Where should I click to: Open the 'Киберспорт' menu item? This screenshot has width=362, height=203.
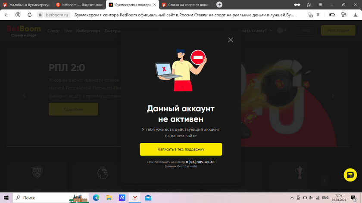[88, 31]
